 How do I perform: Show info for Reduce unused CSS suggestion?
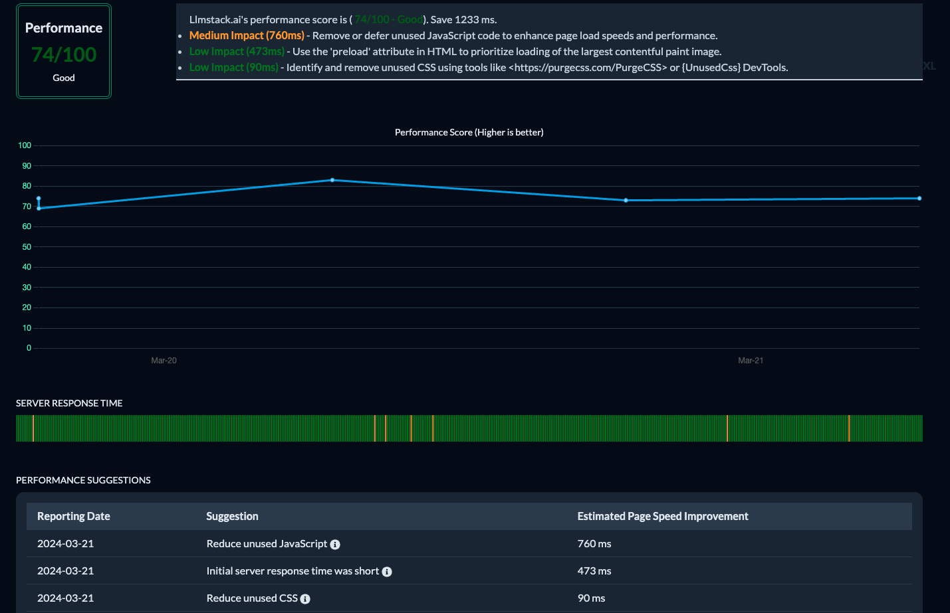[305, 598]
